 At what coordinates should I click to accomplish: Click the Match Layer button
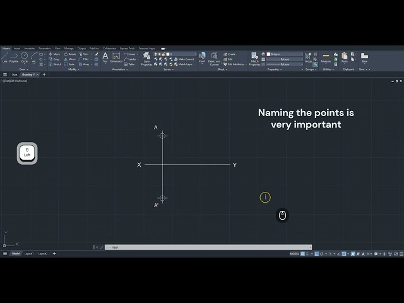click(184, 64)
